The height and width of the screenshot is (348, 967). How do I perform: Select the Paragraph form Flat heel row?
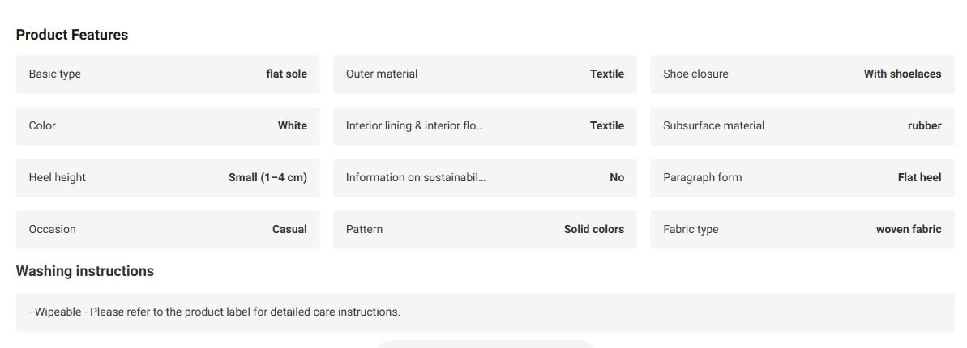802,177
